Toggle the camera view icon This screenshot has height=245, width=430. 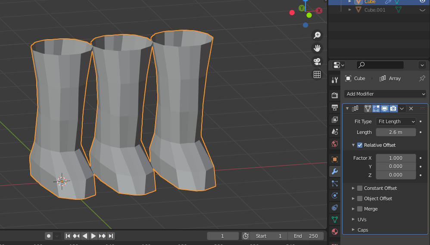(317, 61)
